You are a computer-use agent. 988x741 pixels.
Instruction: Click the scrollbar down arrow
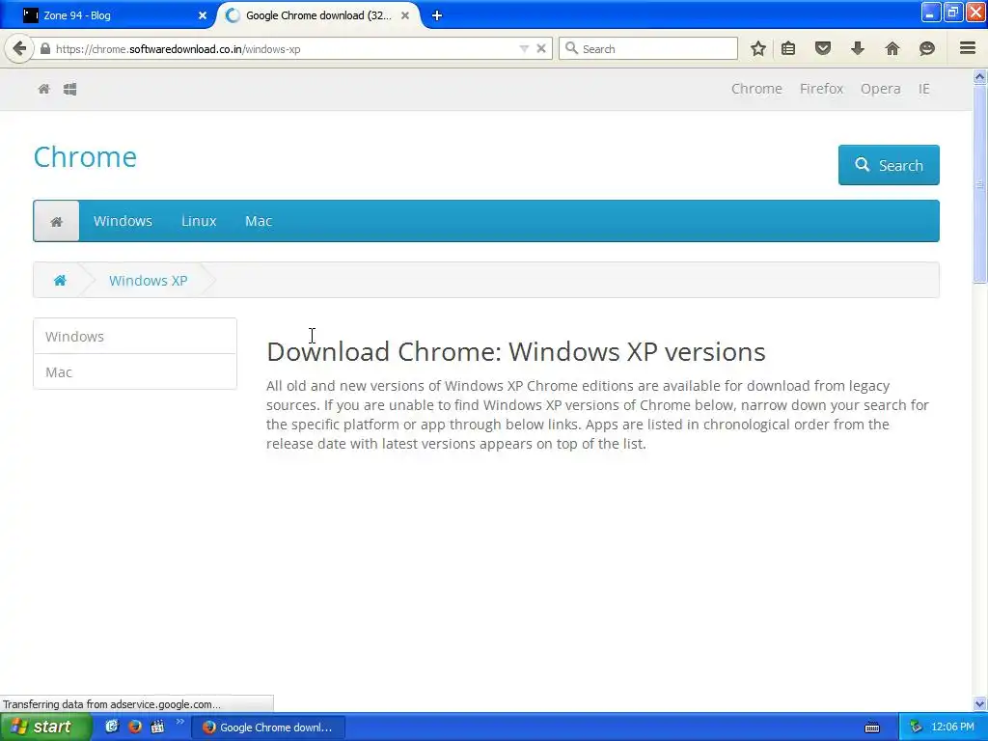(x=980, y=703)
